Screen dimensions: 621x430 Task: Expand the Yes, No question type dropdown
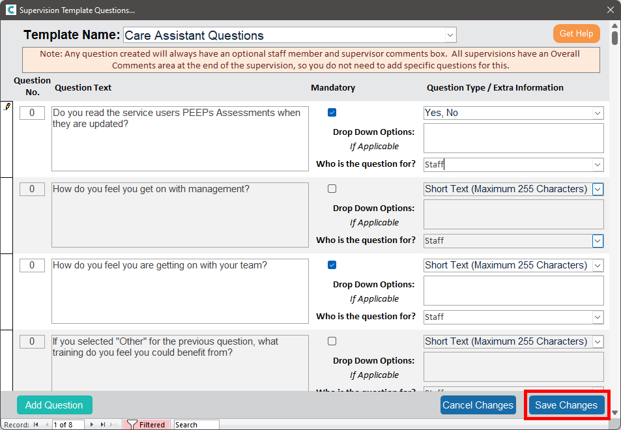click(598, 113)
